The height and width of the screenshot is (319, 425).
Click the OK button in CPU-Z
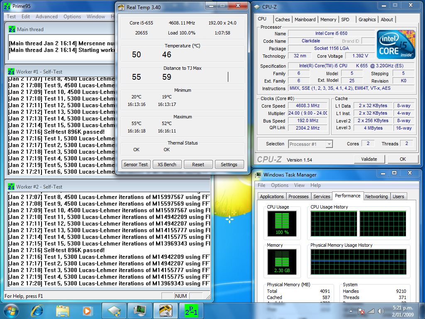403,159
